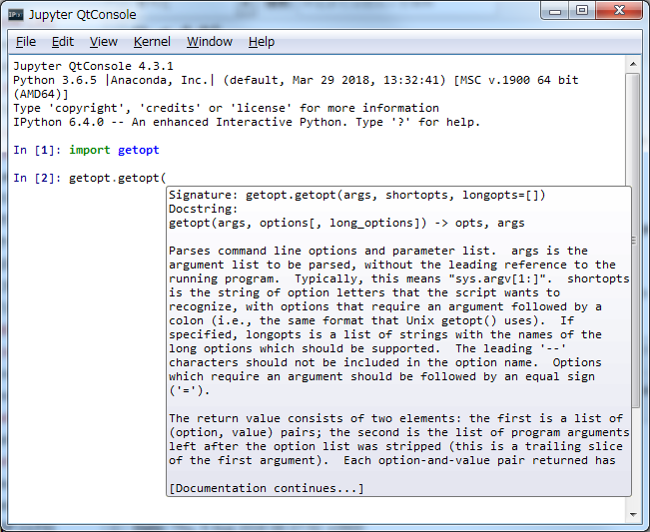Open the Help menu
This screenshot has width=650, height=532.
click(x=262, y=42)
